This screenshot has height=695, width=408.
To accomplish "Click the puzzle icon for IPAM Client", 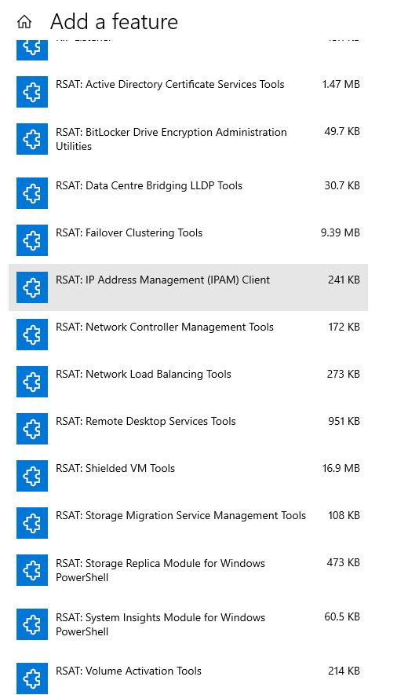I will [32, 287].
